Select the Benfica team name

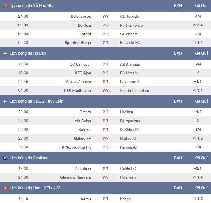[84, 25]
